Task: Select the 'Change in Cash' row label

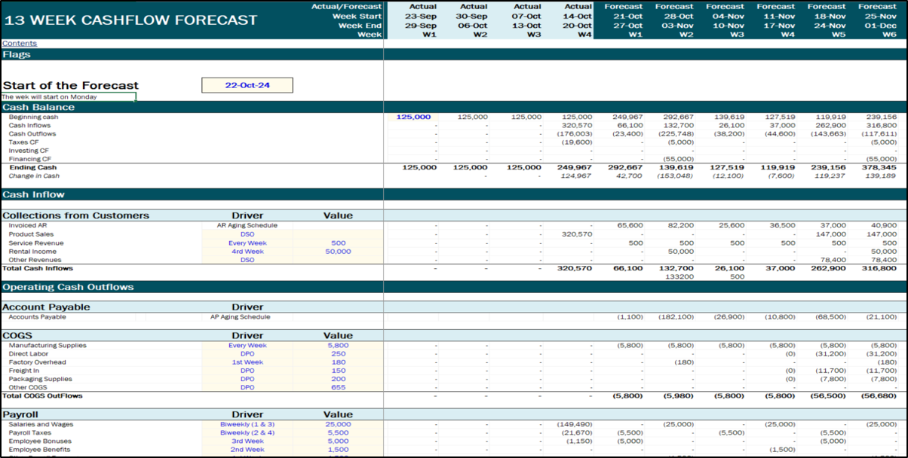Action: [34, 176]
